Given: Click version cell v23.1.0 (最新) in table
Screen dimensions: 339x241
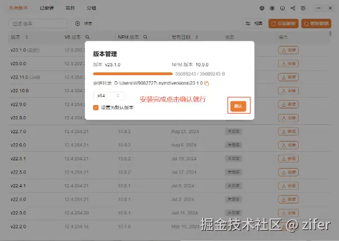Looking at the screenshot, I should (25, 50).
